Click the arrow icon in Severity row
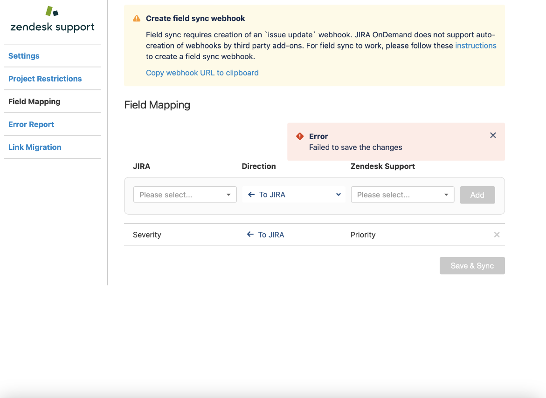 point(250,234)
